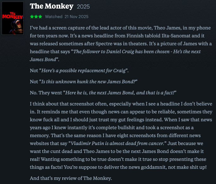Click the toy monkey face on poster
216x184 pixels.
pyautogui.click(x=16, y=27)
